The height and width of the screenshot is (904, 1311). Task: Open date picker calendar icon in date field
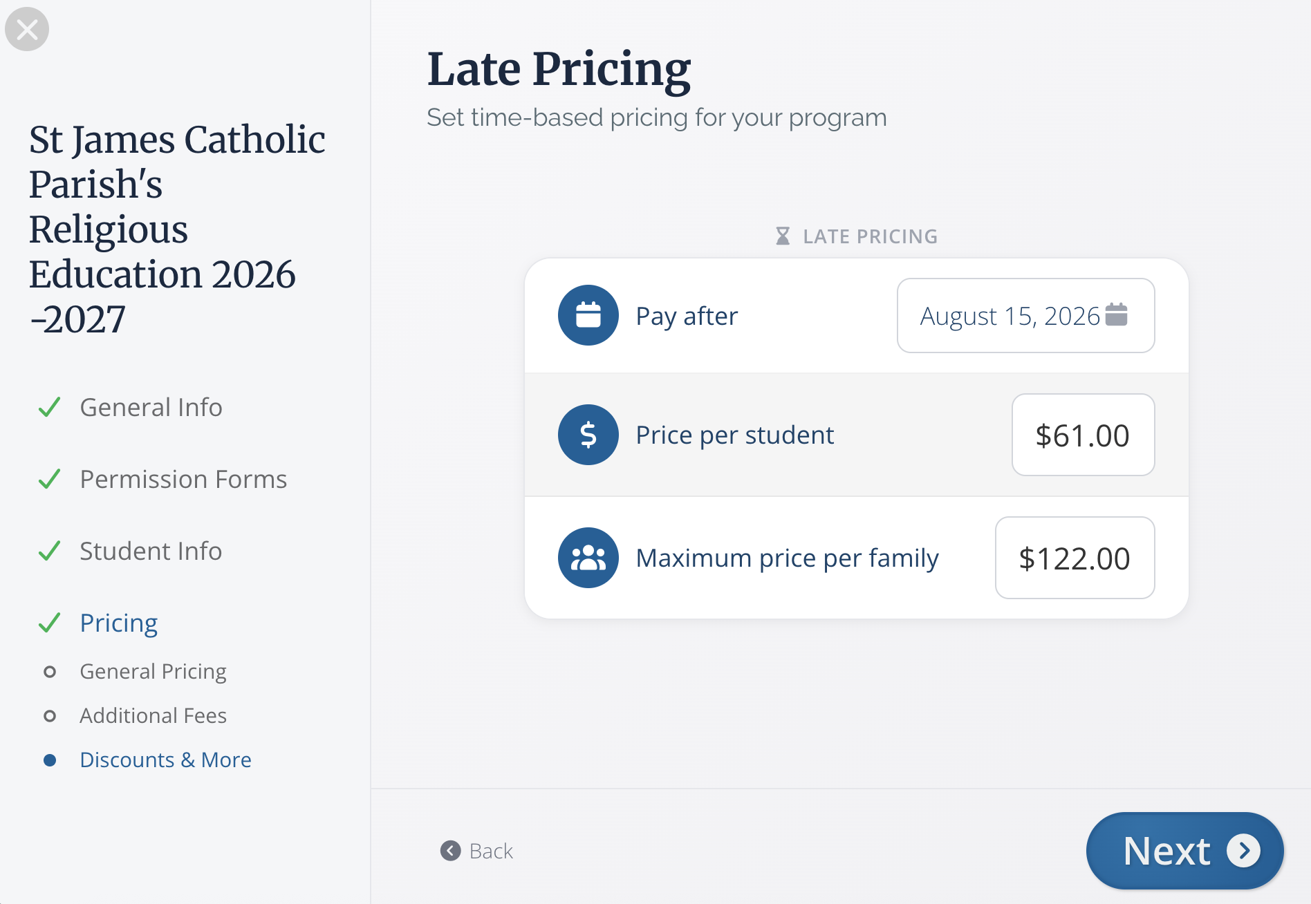1116,315
